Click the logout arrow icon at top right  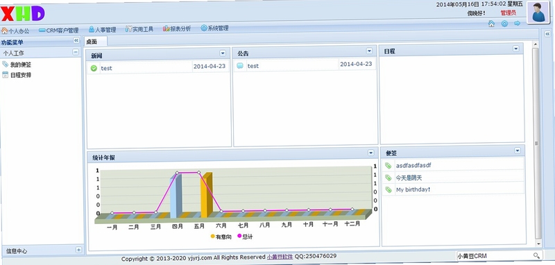(517, 24)
